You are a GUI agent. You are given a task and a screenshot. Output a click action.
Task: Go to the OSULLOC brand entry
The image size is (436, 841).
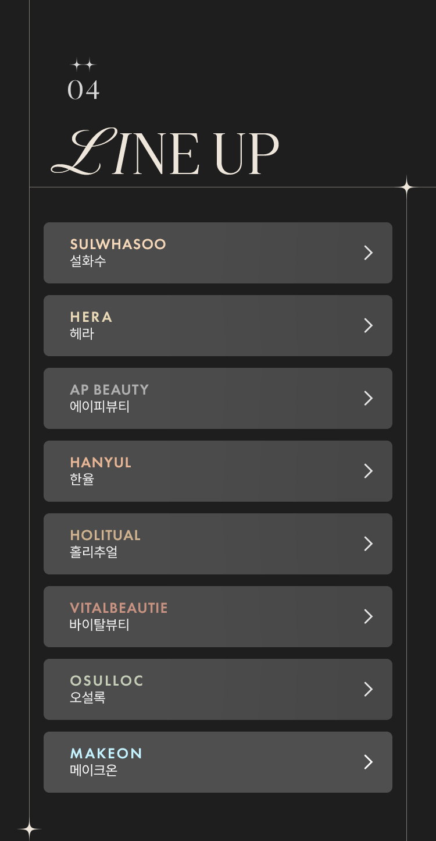pyautogui.click(x=106, y=681)
